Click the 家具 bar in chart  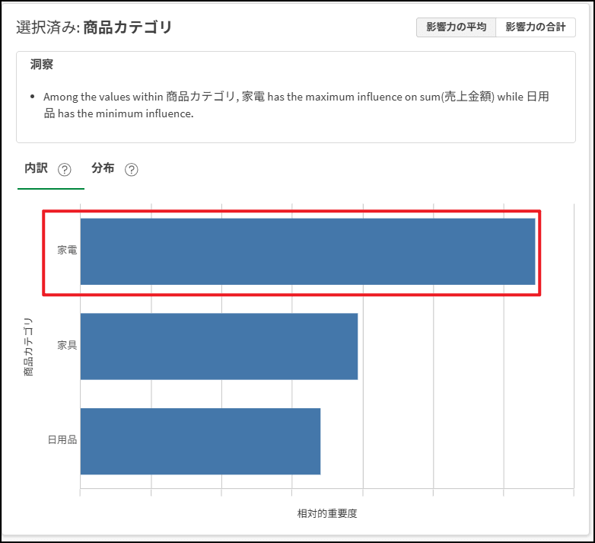[218, 346]
